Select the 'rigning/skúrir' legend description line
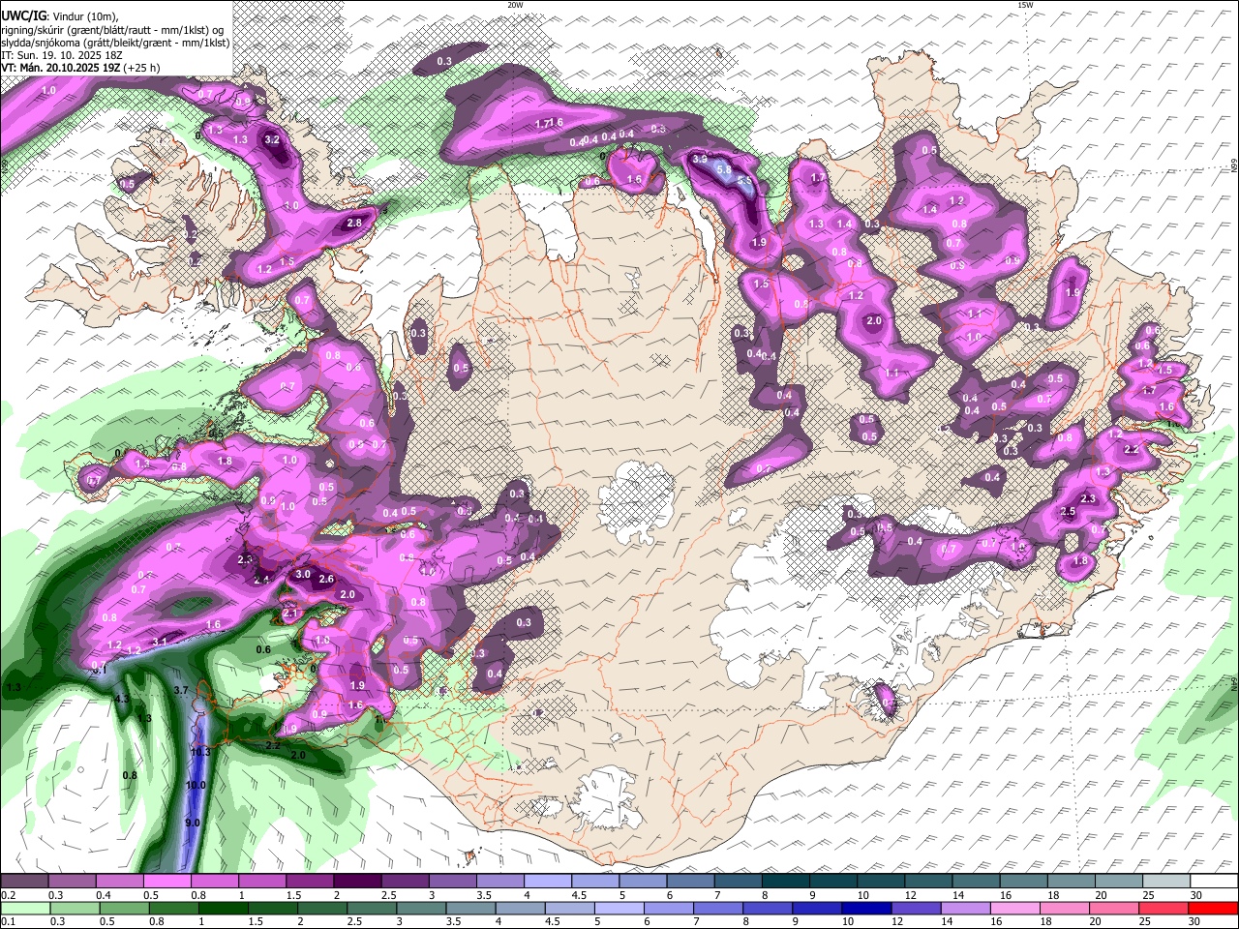The image size is (1239, 929). [114, 30]
